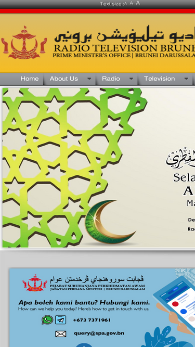
Task: Open the Hari Raya greeting slideshow banner
Action: click(99, 168)
